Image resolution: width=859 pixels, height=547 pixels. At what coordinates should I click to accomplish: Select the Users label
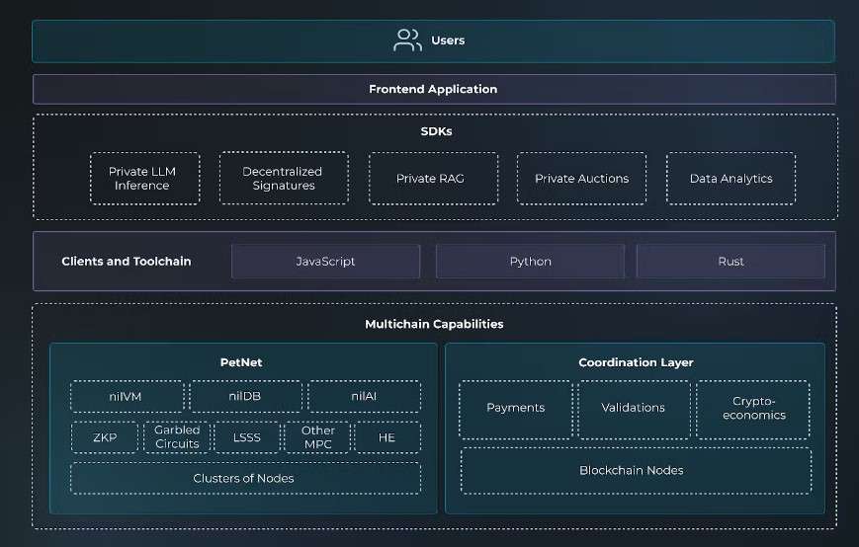click(448, 40)
